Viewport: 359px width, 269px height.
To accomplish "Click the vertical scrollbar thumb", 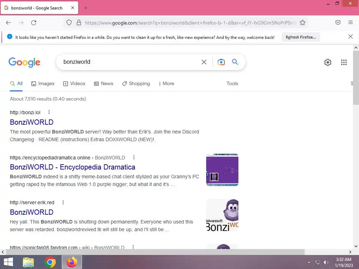I will click(356, 77).
